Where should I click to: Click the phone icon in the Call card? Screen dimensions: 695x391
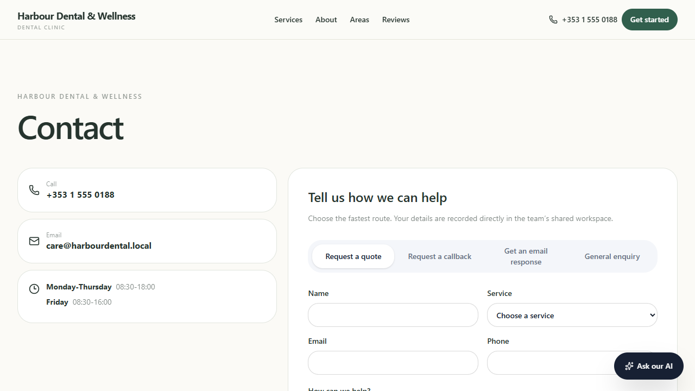click(34, 190)
